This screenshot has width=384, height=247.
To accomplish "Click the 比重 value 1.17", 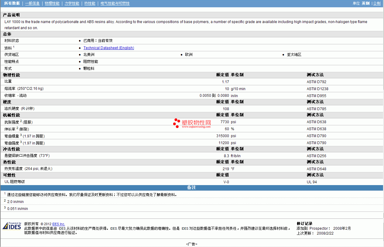I will click(225, 82).
